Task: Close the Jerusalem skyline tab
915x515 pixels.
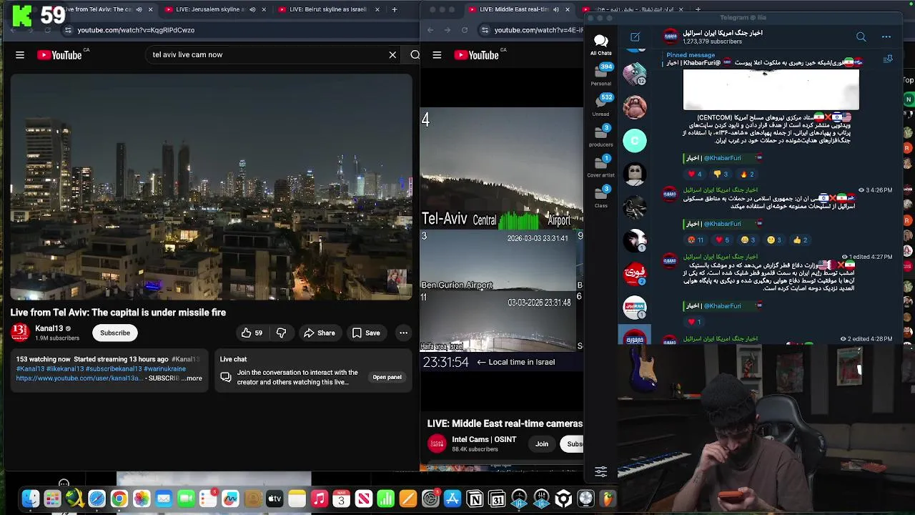Action: coord(264,9)
